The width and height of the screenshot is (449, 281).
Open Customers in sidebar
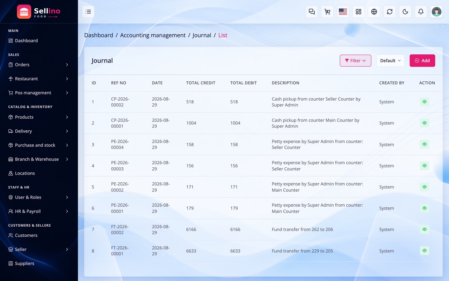[x=39, y=235]
